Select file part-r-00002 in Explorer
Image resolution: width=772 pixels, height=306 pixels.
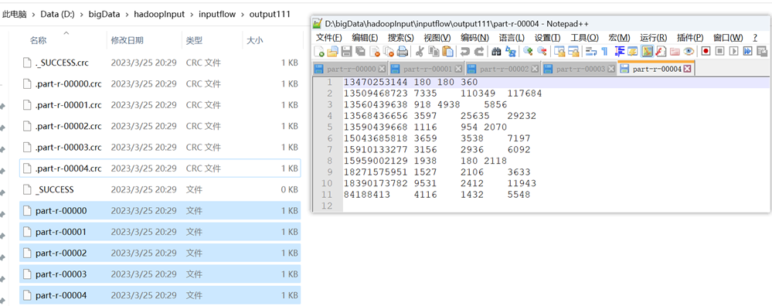(x=160, y=253)
